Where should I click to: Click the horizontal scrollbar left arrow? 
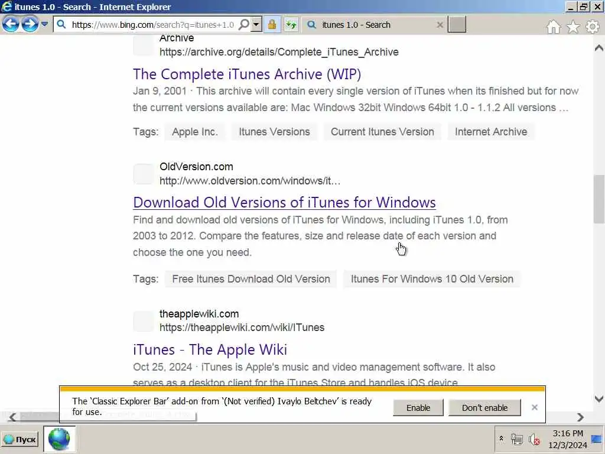tap(13, 417)
